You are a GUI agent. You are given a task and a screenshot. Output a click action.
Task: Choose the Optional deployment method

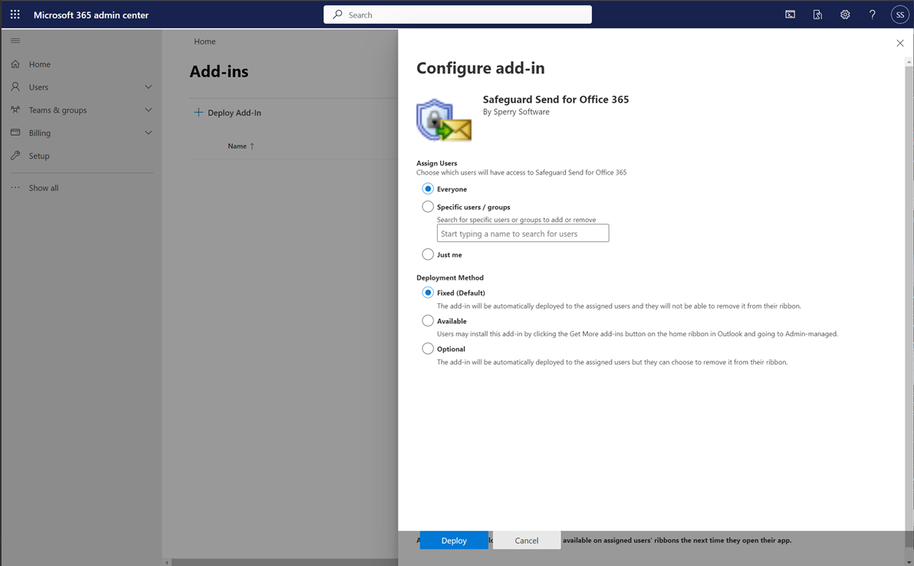[428, 348]
